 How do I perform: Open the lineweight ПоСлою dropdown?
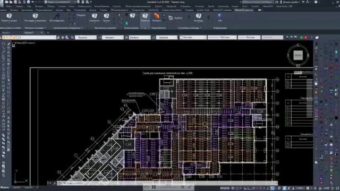(x=249, y=38)
